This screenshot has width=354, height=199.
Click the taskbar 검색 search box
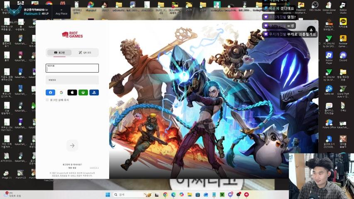[132, 195]
